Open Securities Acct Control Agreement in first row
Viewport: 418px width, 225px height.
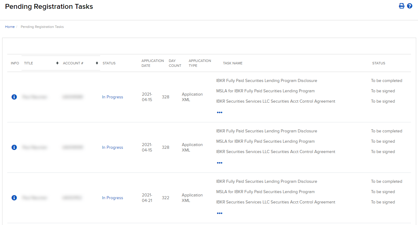pos(276,101)
